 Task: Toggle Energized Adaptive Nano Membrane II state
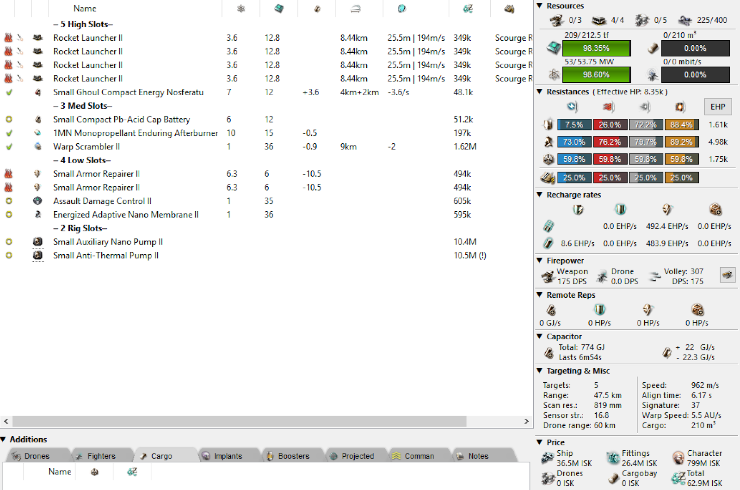click(9, 214)
